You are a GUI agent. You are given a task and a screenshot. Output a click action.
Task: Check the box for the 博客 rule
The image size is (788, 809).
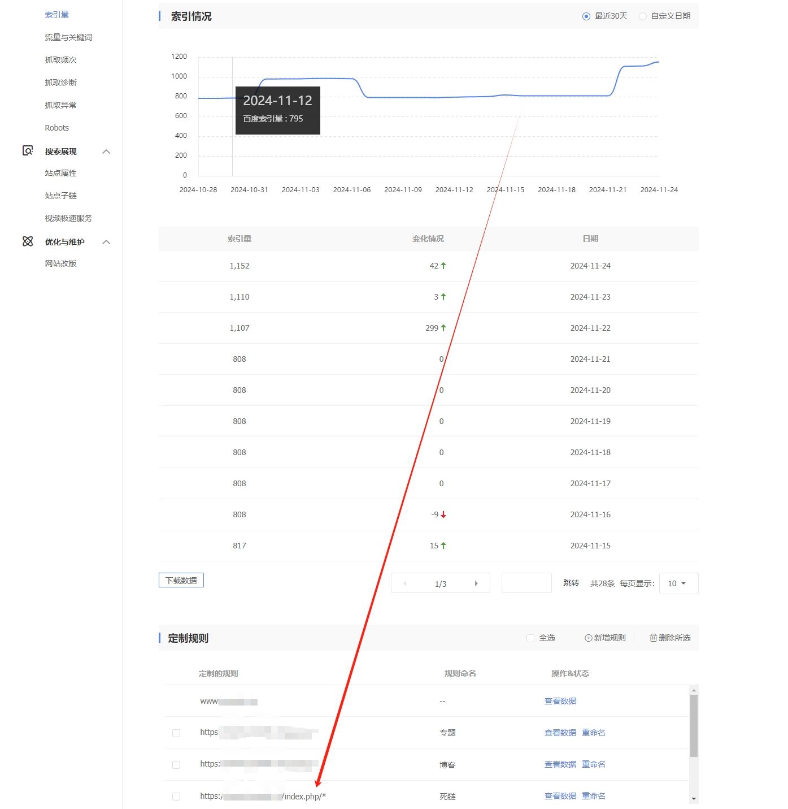[x=176, y=765]
